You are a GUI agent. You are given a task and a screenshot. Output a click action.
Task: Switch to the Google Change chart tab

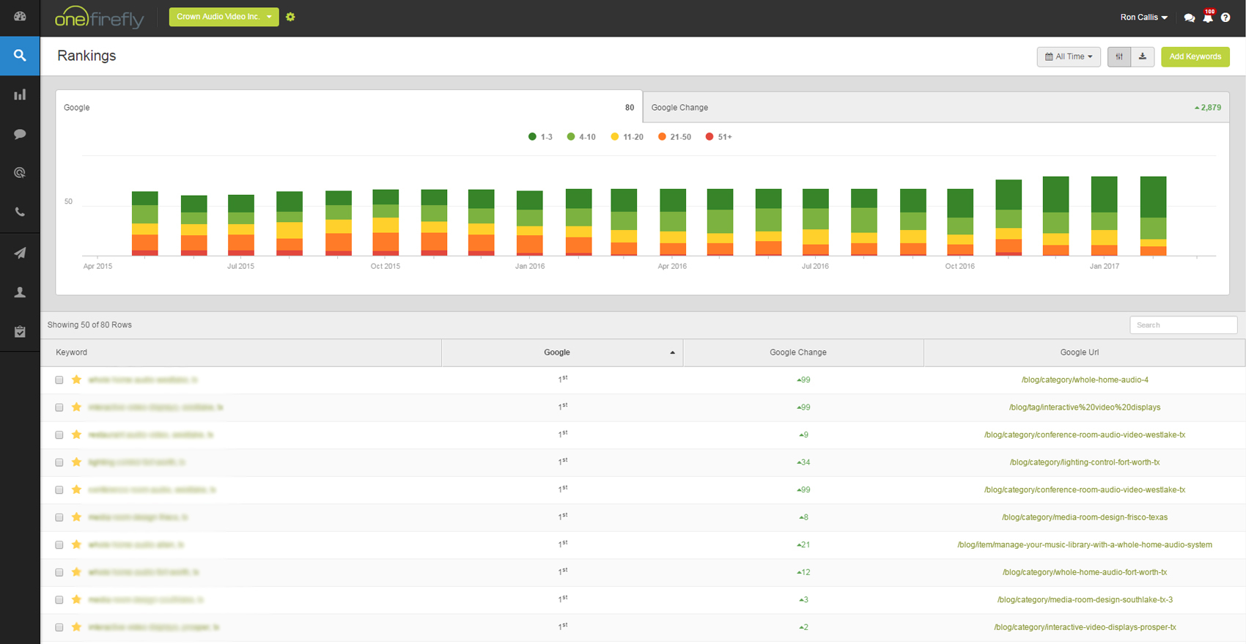(x=935, y=108)
